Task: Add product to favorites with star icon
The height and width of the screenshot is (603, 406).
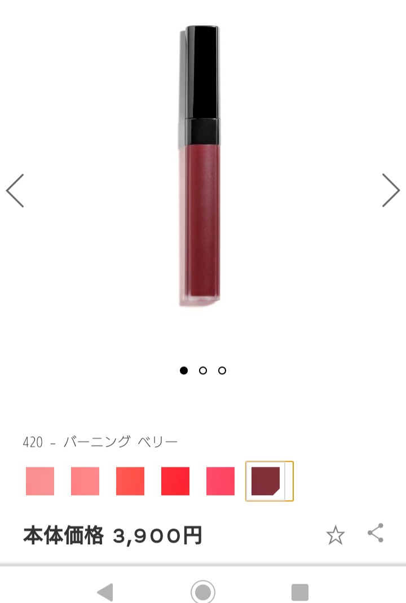Action: [336, 535]
